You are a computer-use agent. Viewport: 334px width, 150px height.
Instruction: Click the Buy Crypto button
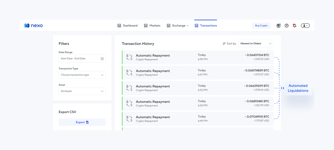tap(261, 26)
